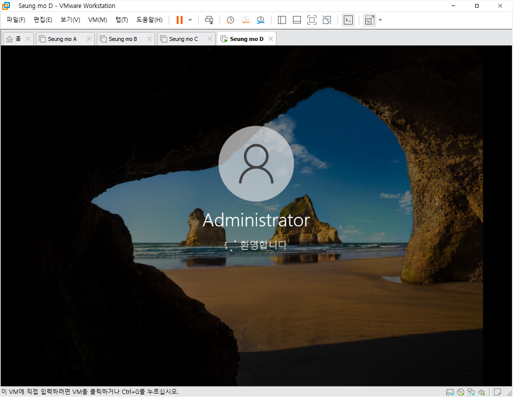
Task: Close the Seung mo D tab
Action: 270,38
